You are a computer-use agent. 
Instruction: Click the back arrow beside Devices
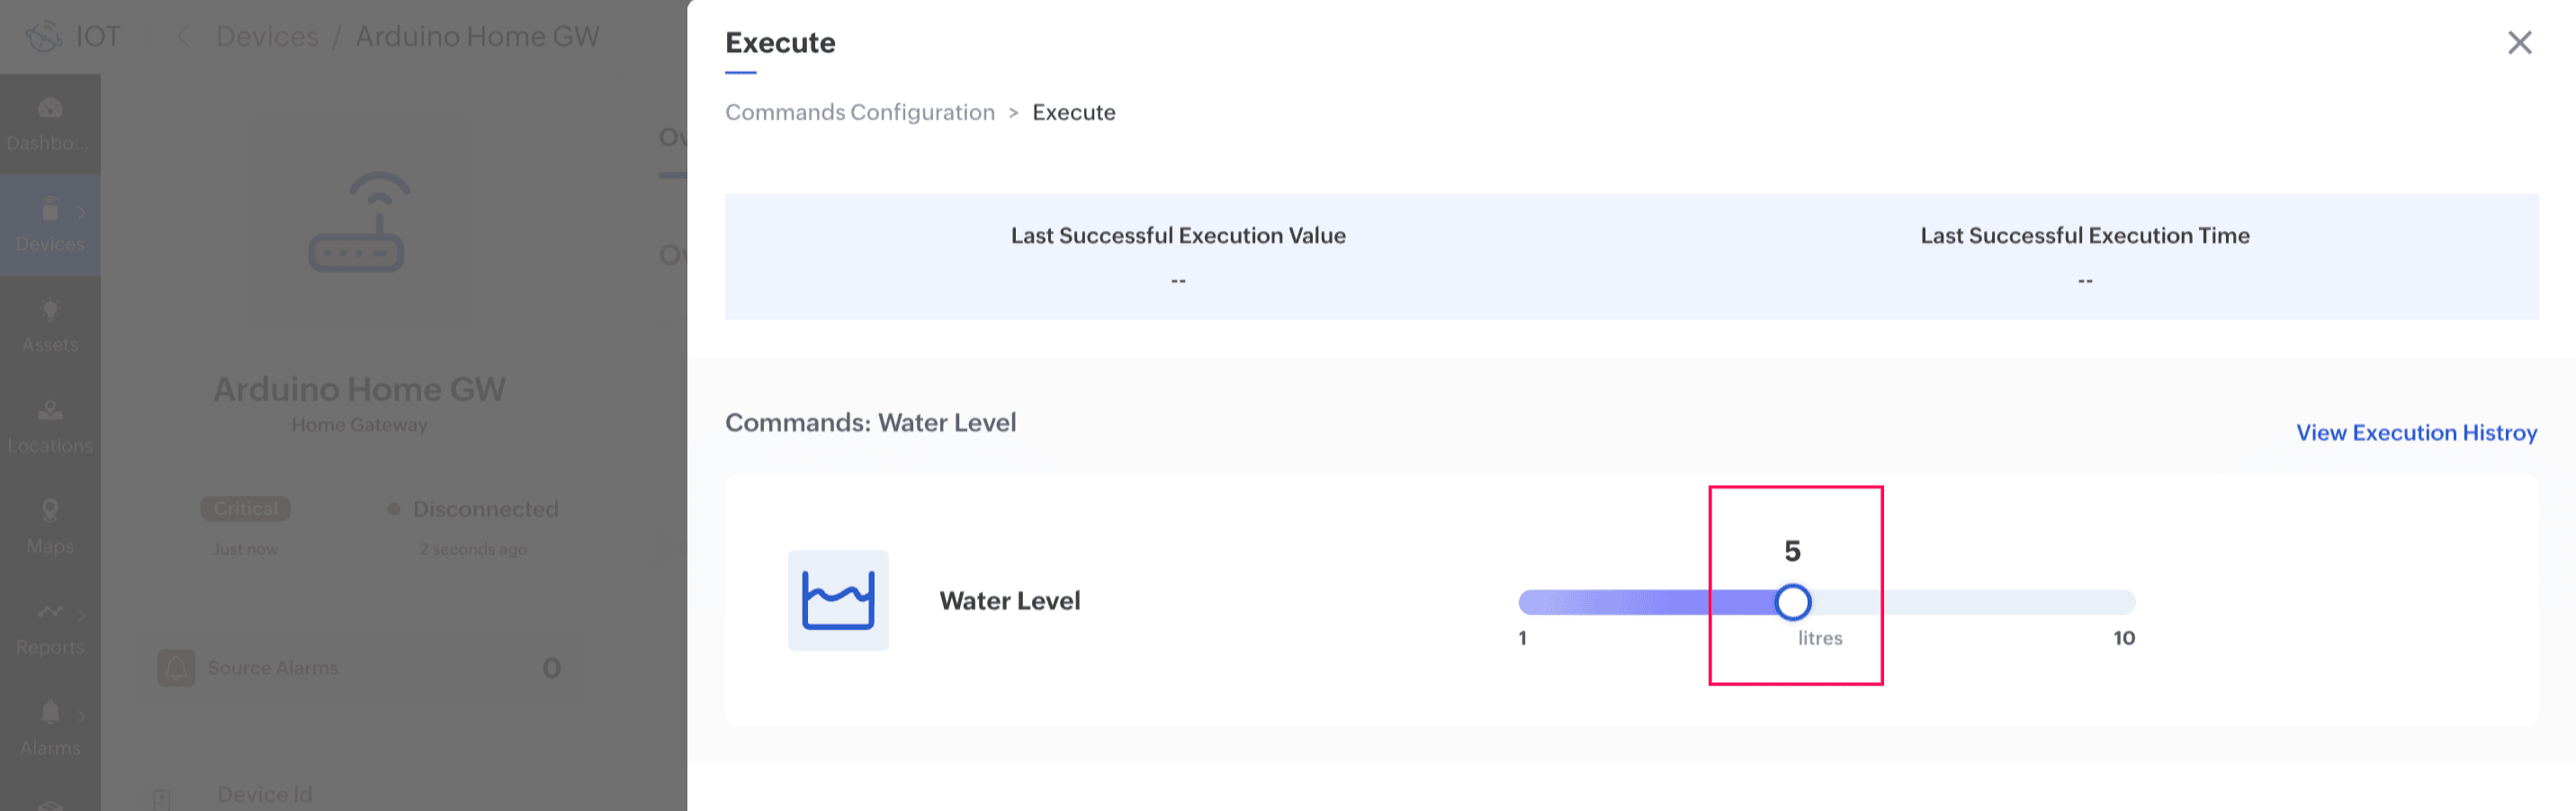click(184, 37)
